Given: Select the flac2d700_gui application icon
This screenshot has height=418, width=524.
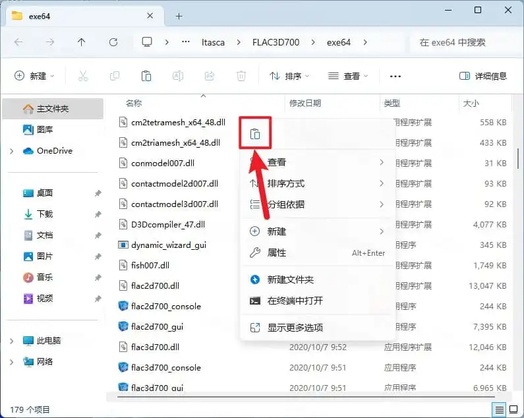Looking at the screenshot, I should (123, 326).
